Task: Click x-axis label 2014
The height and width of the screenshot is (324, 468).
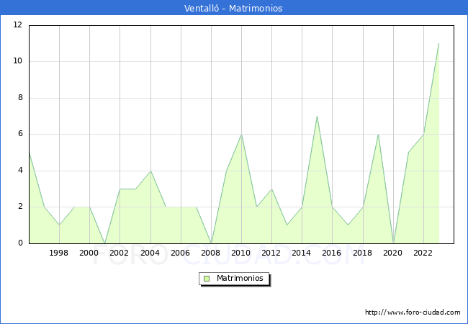Action: click(302, 253)
